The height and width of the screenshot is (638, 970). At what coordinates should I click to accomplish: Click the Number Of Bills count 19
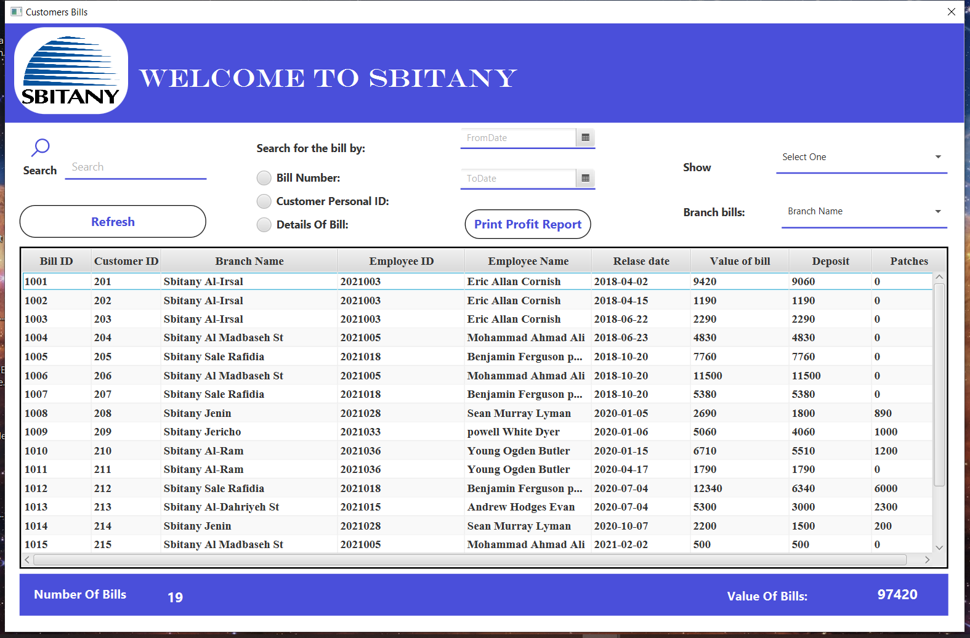click(176, 597)
